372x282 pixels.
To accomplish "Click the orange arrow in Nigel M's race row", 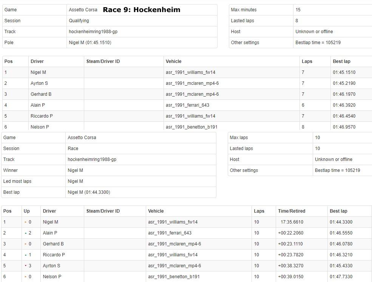I will click(26, 222).
